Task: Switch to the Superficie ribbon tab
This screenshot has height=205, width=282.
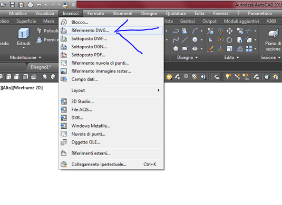Action: click(x=26, y=22)
